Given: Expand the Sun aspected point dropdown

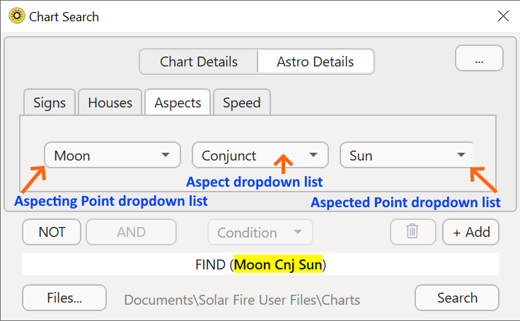Looking at the screenshot, I should (407, 155).
